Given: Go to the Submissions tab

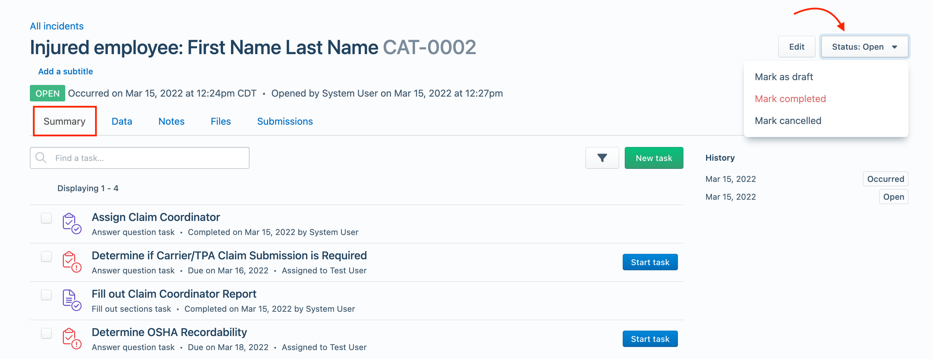Looking at the screenshot, I should [285, 121].
